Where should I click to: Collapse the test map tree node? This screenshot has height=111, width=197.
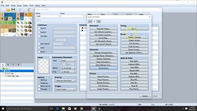point(3,73)
